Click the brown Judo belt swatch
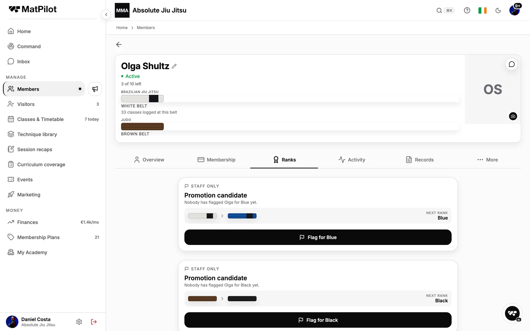530x331 pixels. [142, 127]
